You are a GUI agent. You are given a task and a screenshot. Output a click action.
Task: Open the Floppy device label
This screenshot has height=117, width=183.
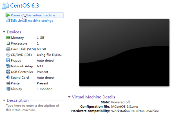[16, 61]
